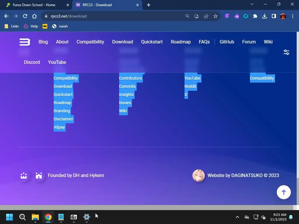The width and height of the screenshot is (299, 224).
Task: Open the Links bookmark folder
Action: (12, 26)
